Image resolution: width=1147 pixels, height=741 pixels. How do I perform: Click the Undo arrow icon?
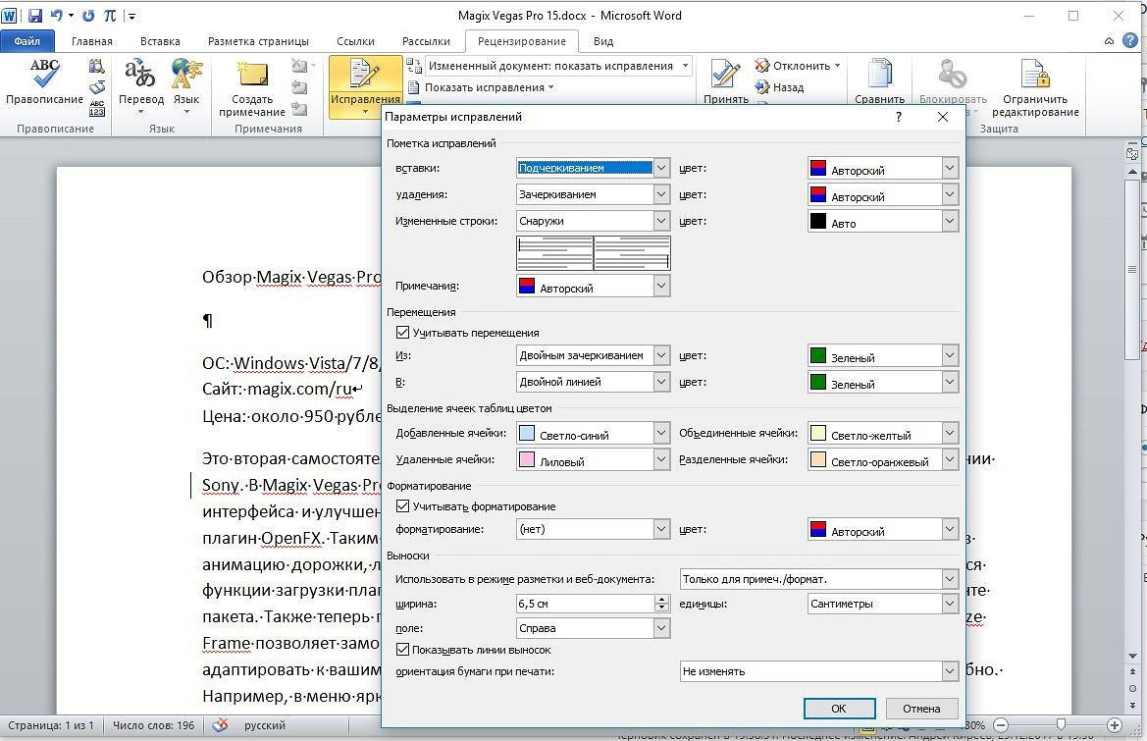[56, 15]
